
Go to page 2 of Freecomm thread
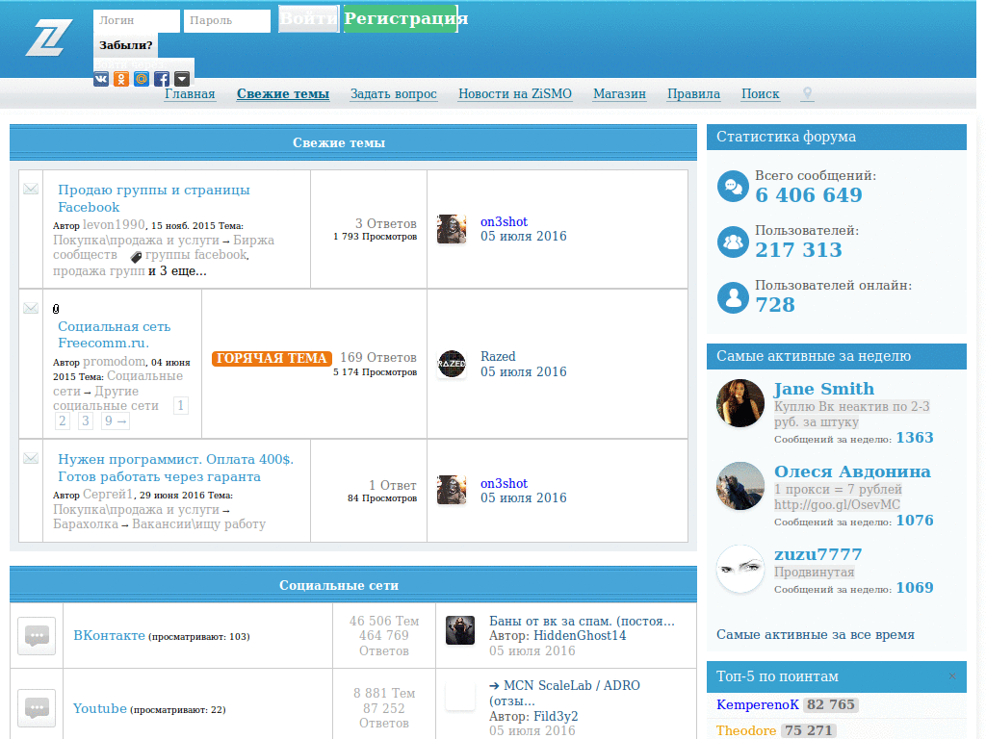[63, 420]
